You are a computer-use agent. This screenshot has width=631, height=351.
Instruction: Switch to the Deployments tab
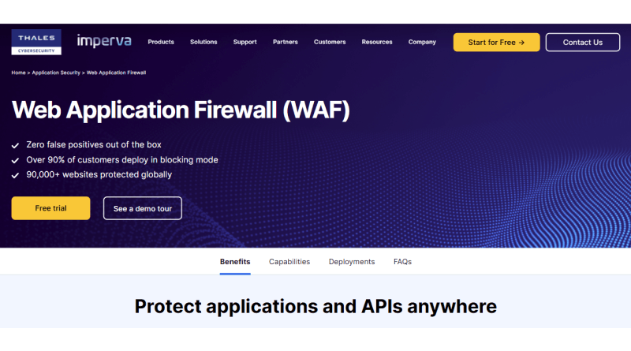pos(352,262)
